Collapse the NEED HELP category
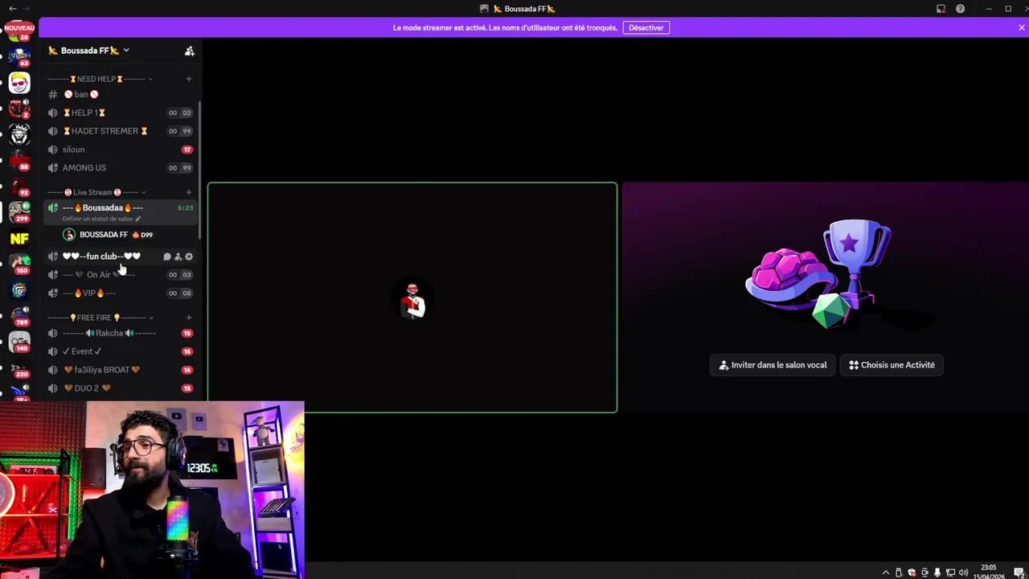 [100, 79]
